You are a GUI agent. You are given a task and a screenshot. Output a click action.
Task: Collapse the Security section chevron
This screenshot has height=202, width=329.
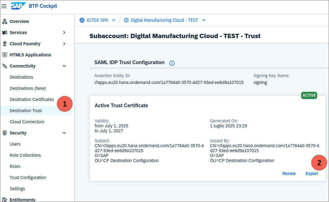[64, 133]
